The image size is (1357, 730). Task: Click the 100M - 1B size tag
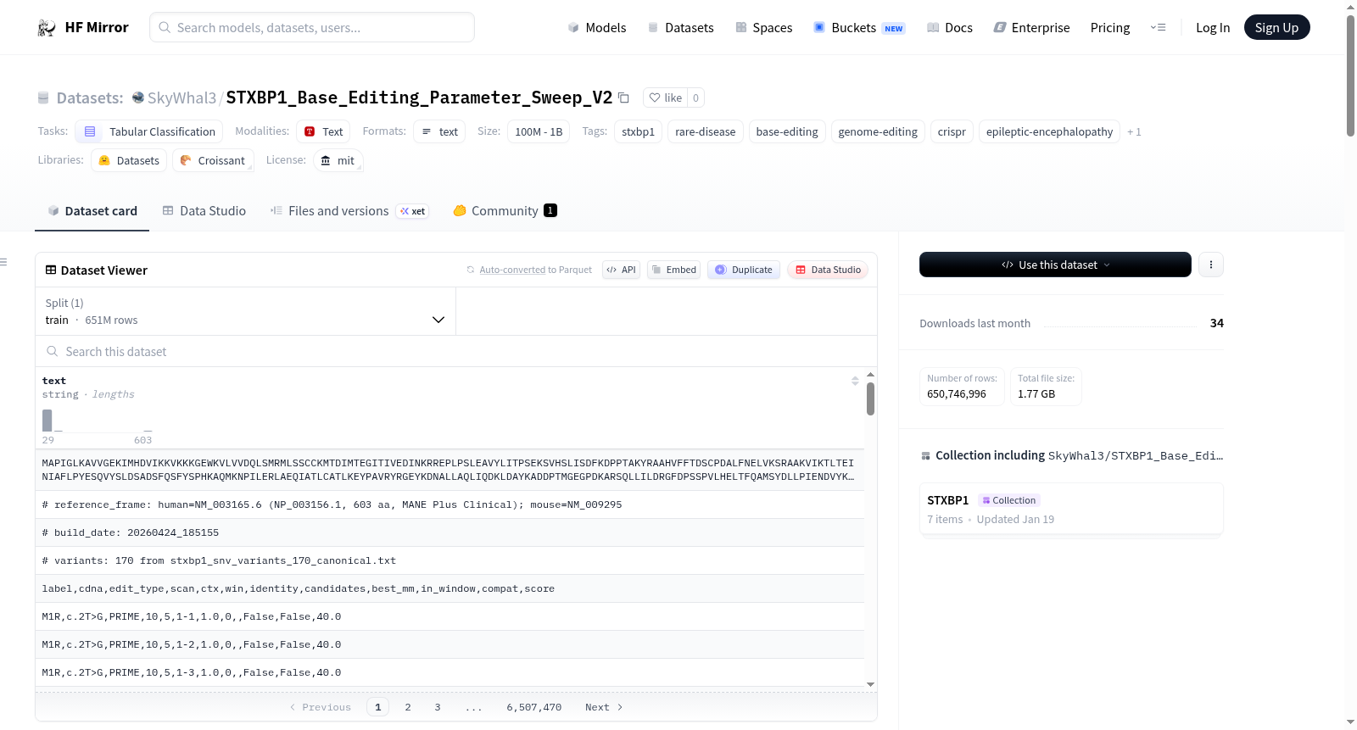[x=539, y=131]
